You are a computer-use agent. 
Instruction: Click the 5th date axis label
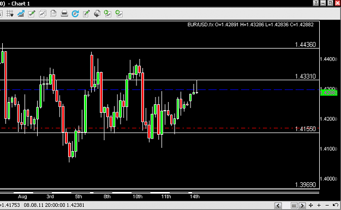pyautogui.click(x=79, y=196)
